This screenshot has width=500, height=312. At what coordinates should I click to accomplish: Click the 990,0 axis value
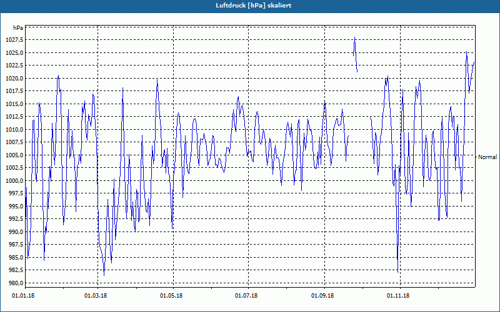pos(15,232)
